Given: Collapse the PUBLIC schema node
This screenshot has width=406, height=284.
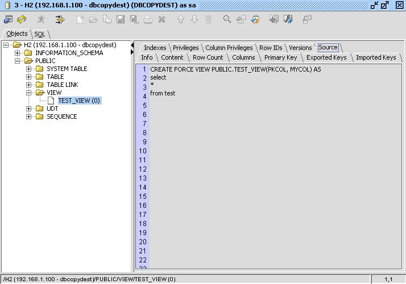Looking at the screenshot, I should [x=18, y=61].
